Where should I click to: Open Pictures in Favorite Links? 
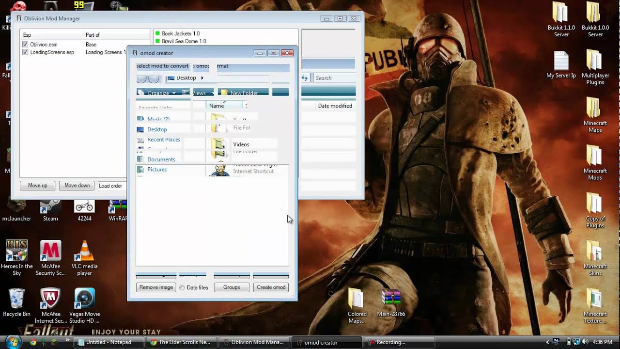click(152, 170)
